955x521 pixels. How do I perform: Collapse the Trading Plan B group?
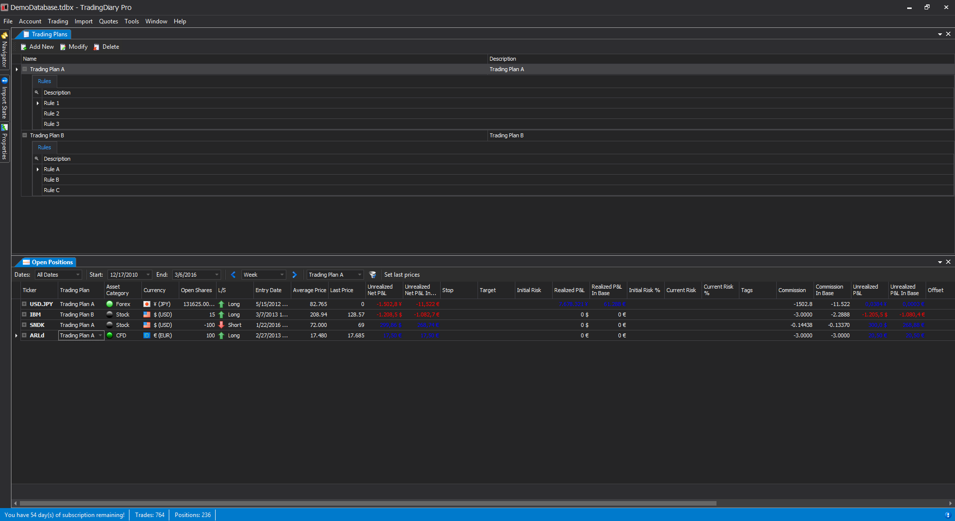click(24, 135)
